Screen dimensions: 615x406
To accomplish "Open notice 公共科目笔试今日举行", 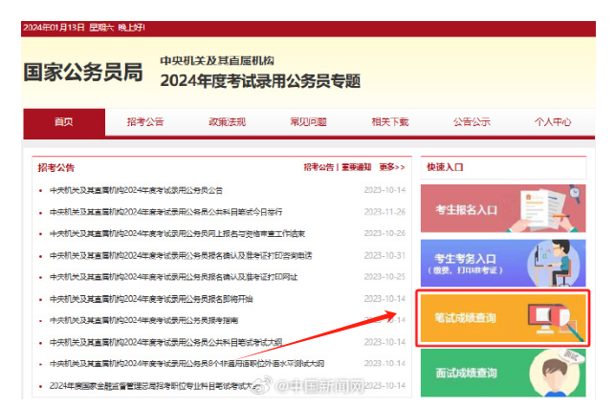I will tap(165, 212).
